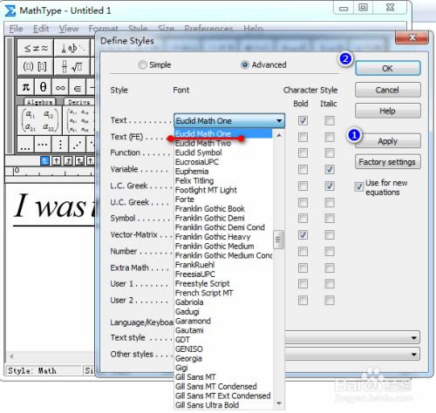Uncheck Italic for Variable style
Viewport: 436px width, 413px height.
click(330, 169)
